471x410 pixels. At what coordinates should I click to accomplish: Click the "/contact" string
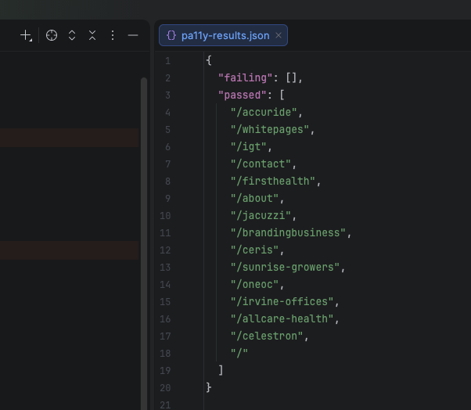coord(261,164)
